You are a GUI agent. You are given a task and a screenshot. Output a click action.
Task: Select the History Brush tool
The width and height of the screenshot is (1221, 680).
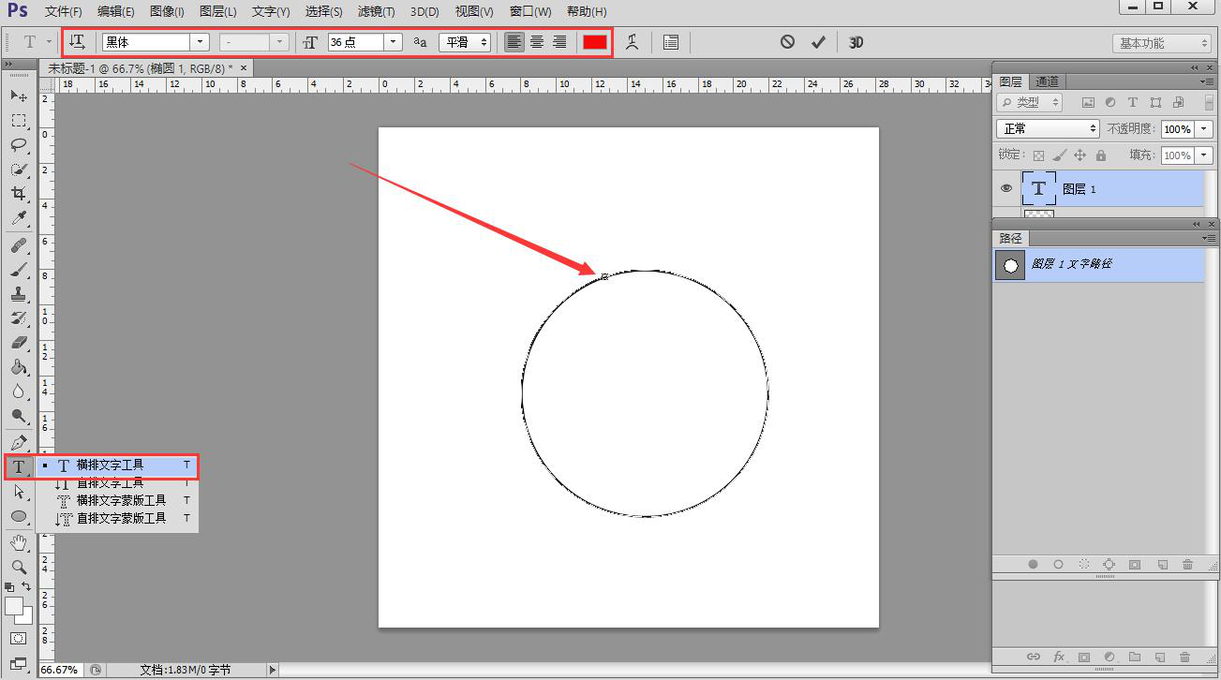(x=18, y=318)
